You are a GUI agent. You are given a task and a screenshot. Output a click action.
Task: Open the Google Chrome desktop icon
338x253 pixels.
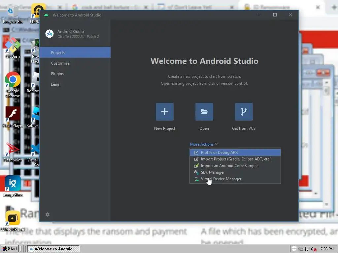tap(13, 85)
